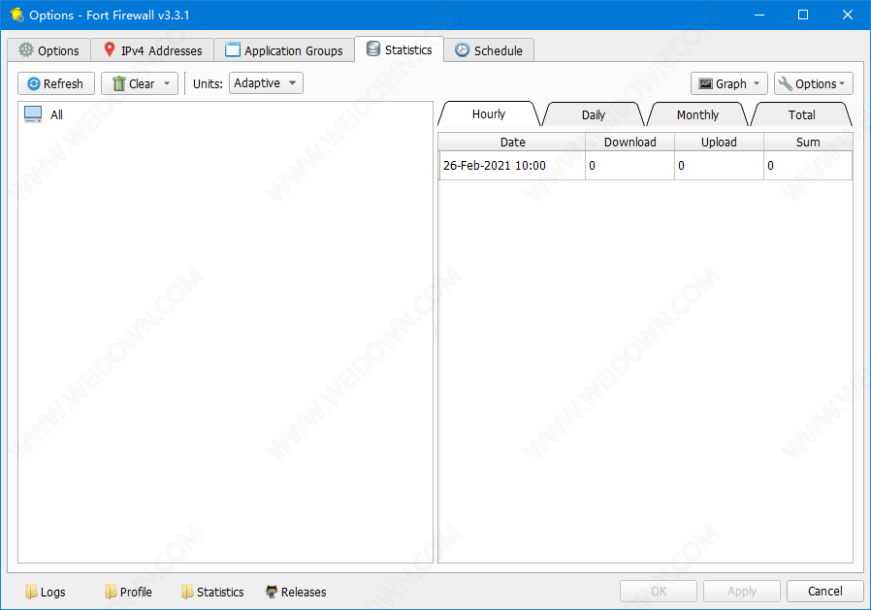Screen dimensions: 871x610
Task: Open the Logs folder link
Action: point(46,592)
